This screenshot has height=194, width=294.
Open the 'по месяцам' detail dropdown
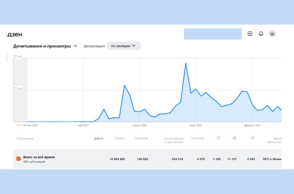(124, 46)
